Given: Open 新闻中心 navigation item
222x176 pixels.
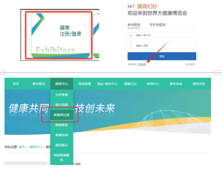Looking at the screenshot, I should tap(153, 84).
